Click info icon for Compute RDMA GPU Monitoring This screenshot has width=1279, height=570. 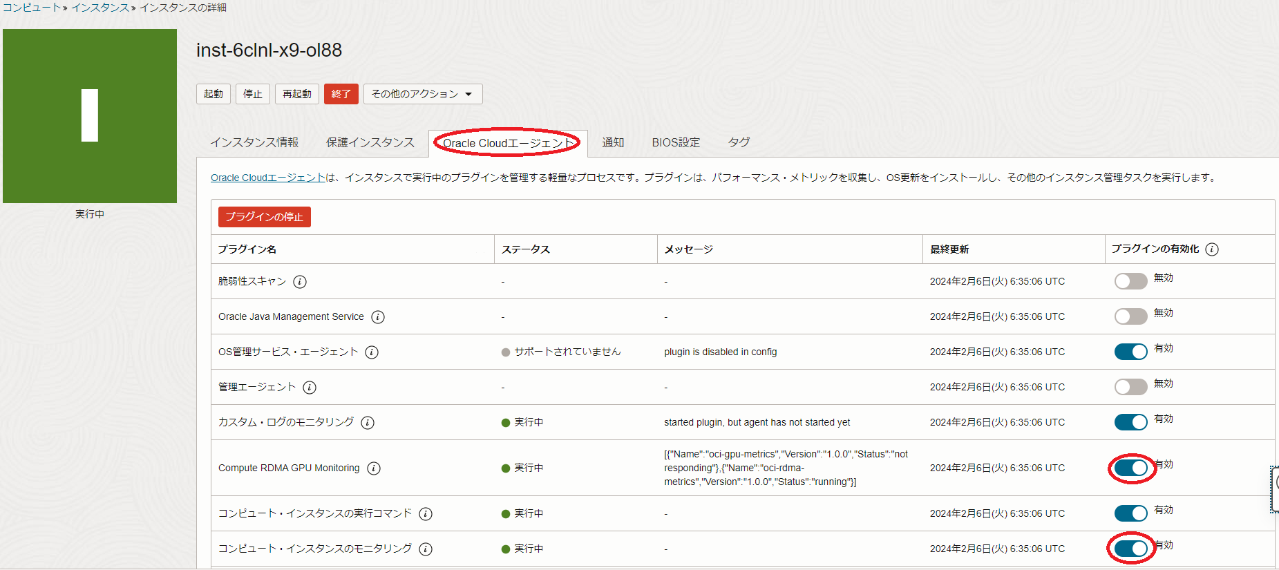[374, 468]
